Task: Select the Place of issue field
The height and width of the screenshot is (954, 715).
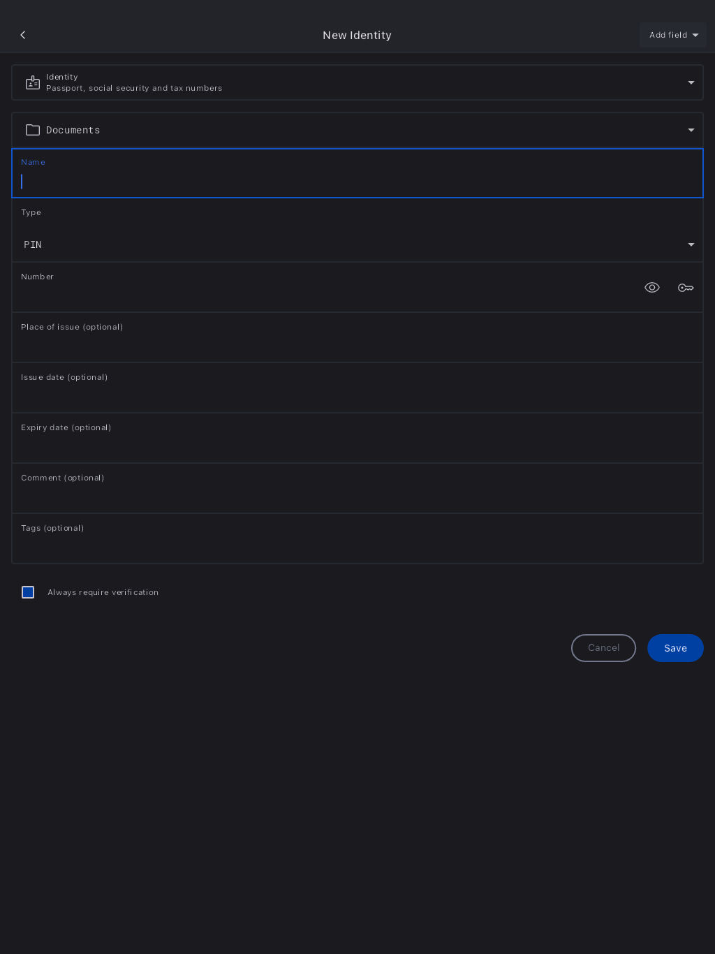Action: (356, 344)
